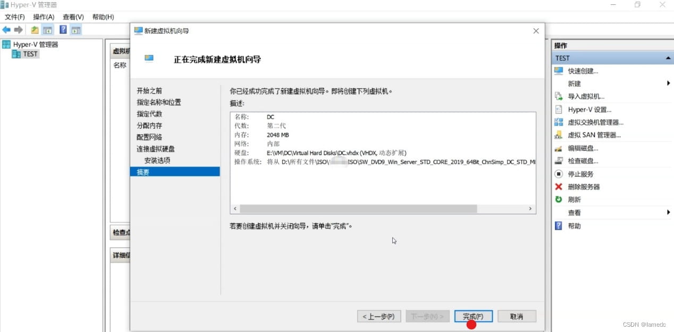Click the red X 删除服务器 icon
This screenshot has height=332, width=674.
pos(559,187)
